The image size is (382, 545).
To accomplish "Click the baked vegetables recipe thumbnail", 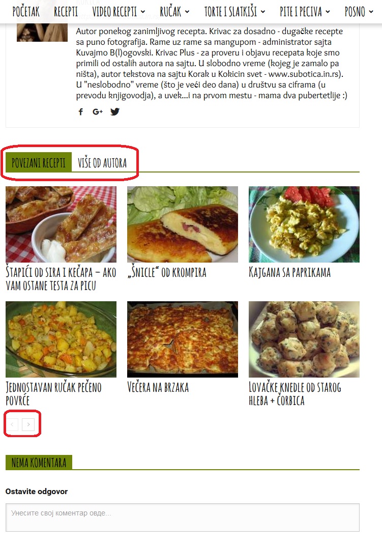I will pos(61,339).
